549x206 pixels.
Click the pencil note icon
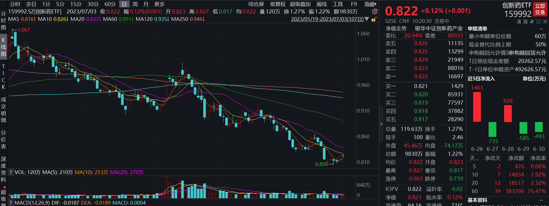point(532,22)
